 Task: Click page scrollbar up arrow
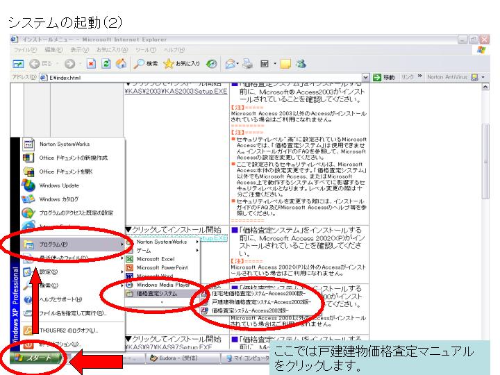pos(485,87)
